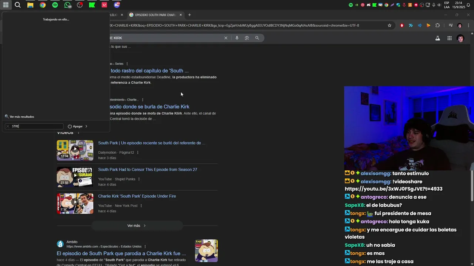474x266 pixels.
Task: Click the Chrome address bar URL
Action: pyautogui.click(x=234, y=25)
